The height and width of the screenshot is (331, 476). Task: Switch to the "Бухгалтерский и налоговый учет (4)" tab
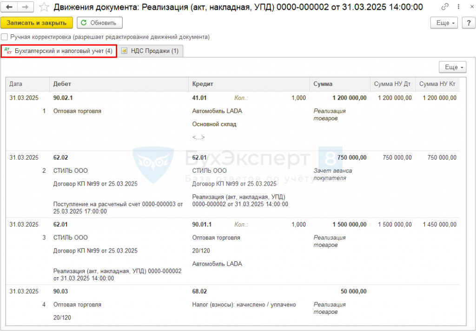coord(59,51)
